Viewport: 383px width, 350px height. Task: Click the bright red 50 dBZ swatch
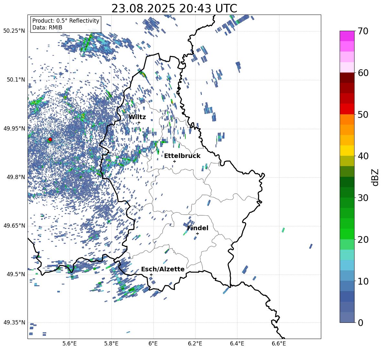[347, 109]
